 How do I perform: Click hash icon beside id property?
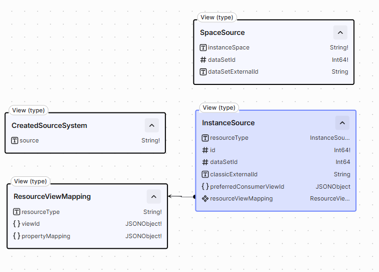point(205,151)
